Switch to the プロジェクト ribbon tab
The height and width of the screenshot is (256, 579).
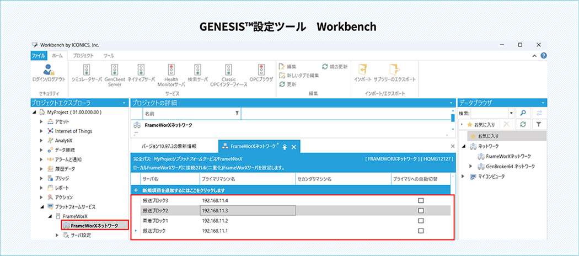coord(83,56)
